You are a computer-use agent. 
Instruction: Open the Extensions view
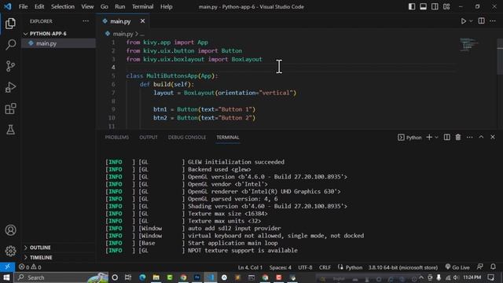point(10,108)
